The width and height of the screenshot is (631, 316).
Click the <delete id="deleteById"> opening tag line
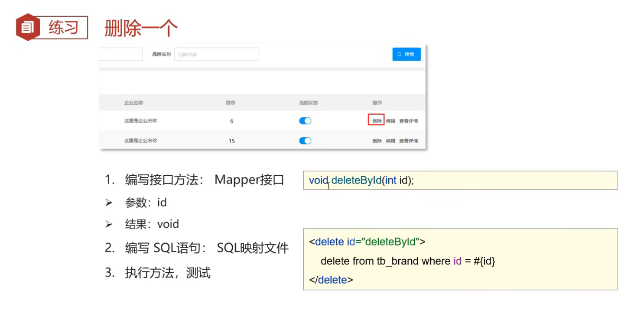click(x=367, y=242)
